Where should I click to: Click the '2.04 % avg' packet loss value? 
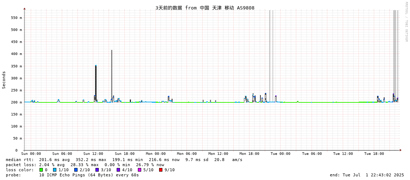pyautogui.click(x=52, y=165)
